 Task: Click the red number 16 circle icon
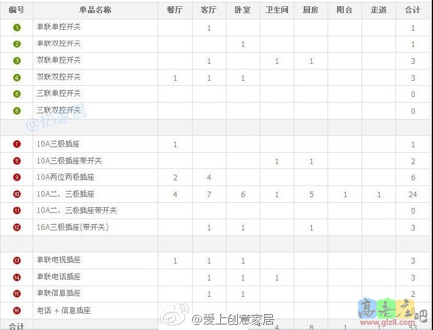click(17, 311)
